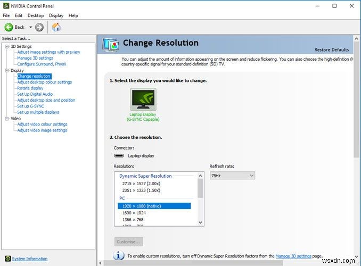Click the Change Resolution header icon
This screenshot has height=266, width=361.
pyautogui.click(x=111, y=45)
